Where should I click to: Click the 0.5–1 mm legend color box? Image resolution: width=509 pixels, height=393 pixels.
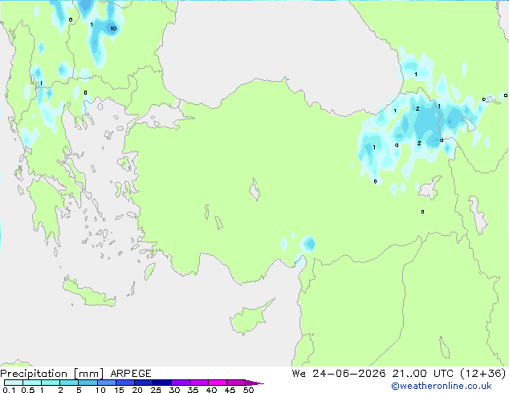(32, 383)
